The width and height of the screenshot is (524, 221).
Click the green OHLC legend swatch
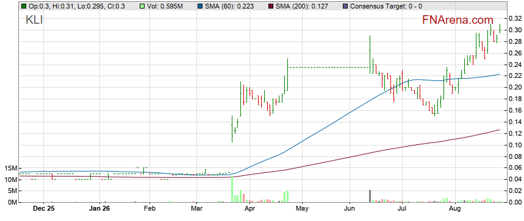(x=23, y=6)
